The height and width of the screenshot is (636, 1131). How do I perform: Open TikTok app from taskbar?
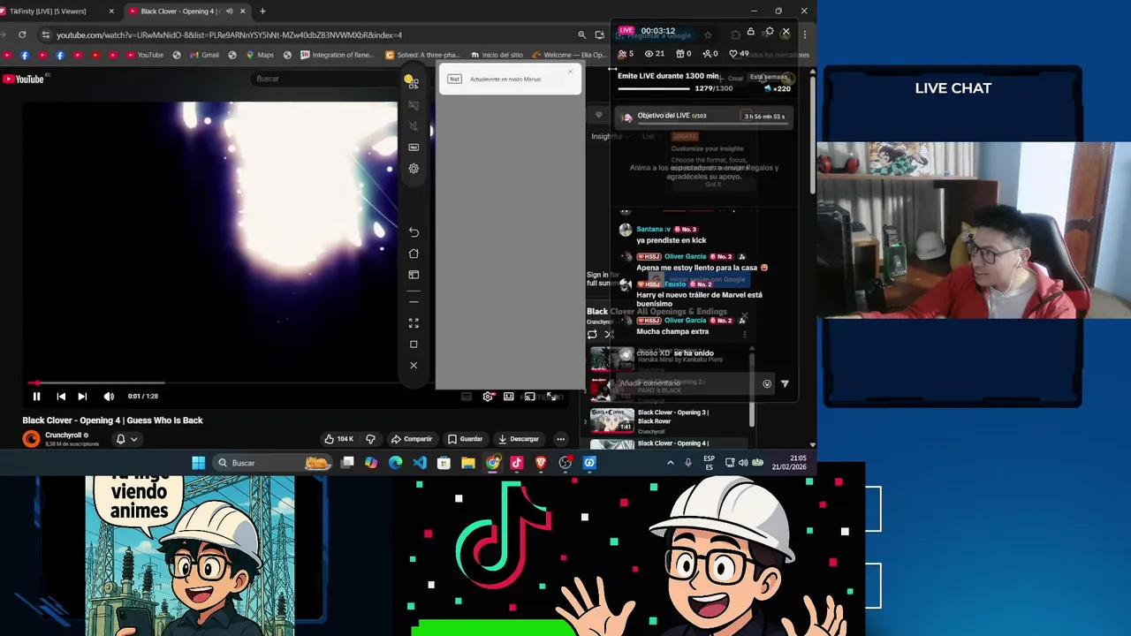point(517,463)
